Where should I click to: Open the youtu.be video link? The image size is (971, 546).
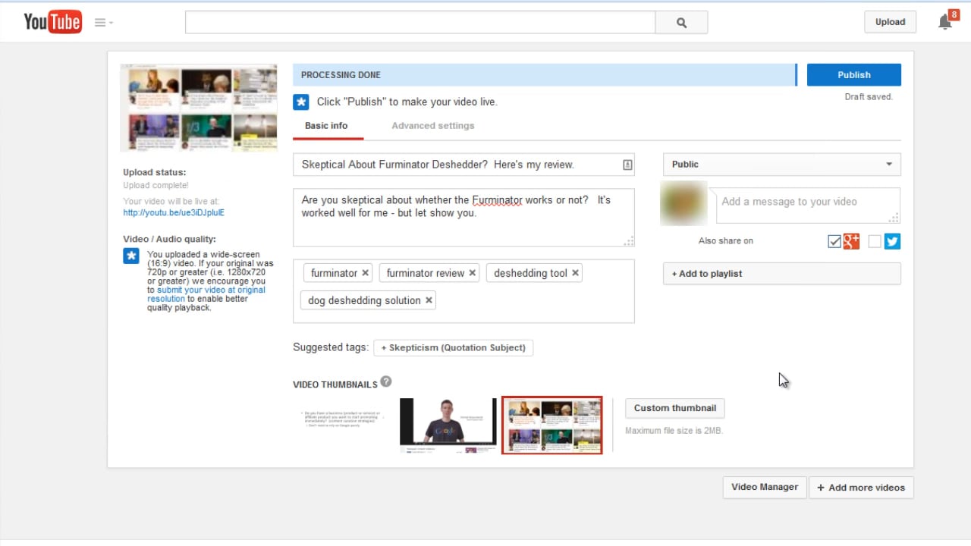173,212
